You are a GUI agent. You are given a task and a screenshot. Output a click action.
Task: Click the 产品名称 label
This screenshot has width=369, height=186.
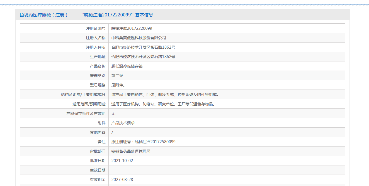(x=98, y=66)
